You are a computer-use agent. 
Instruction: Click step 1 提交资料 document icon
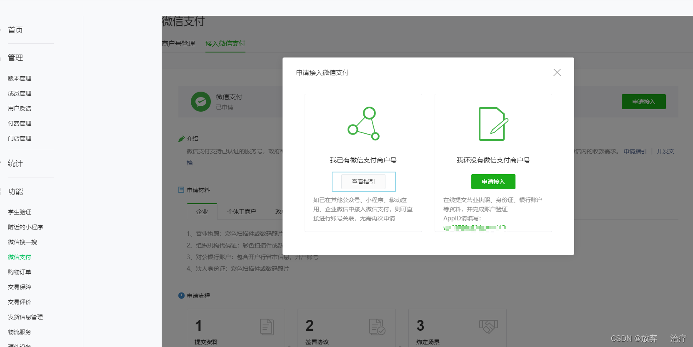point(267,327)
